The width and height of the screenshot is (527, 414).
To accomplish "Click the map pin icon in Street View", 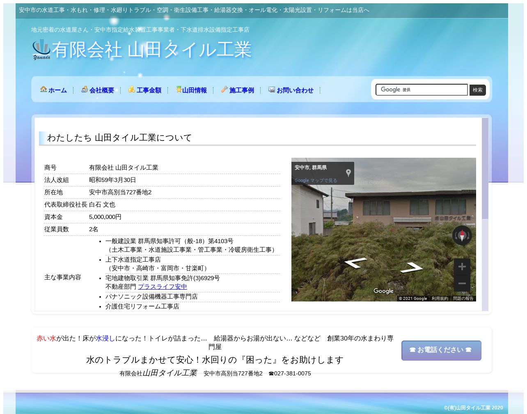I will (348, 173).
